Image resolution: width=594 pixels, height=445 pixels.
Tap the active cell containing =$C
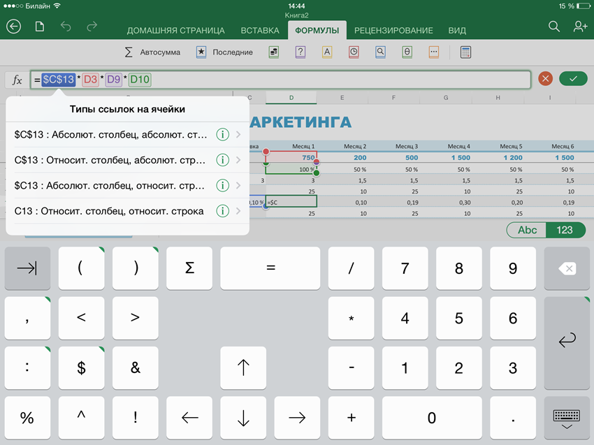(x=291, y=202)
